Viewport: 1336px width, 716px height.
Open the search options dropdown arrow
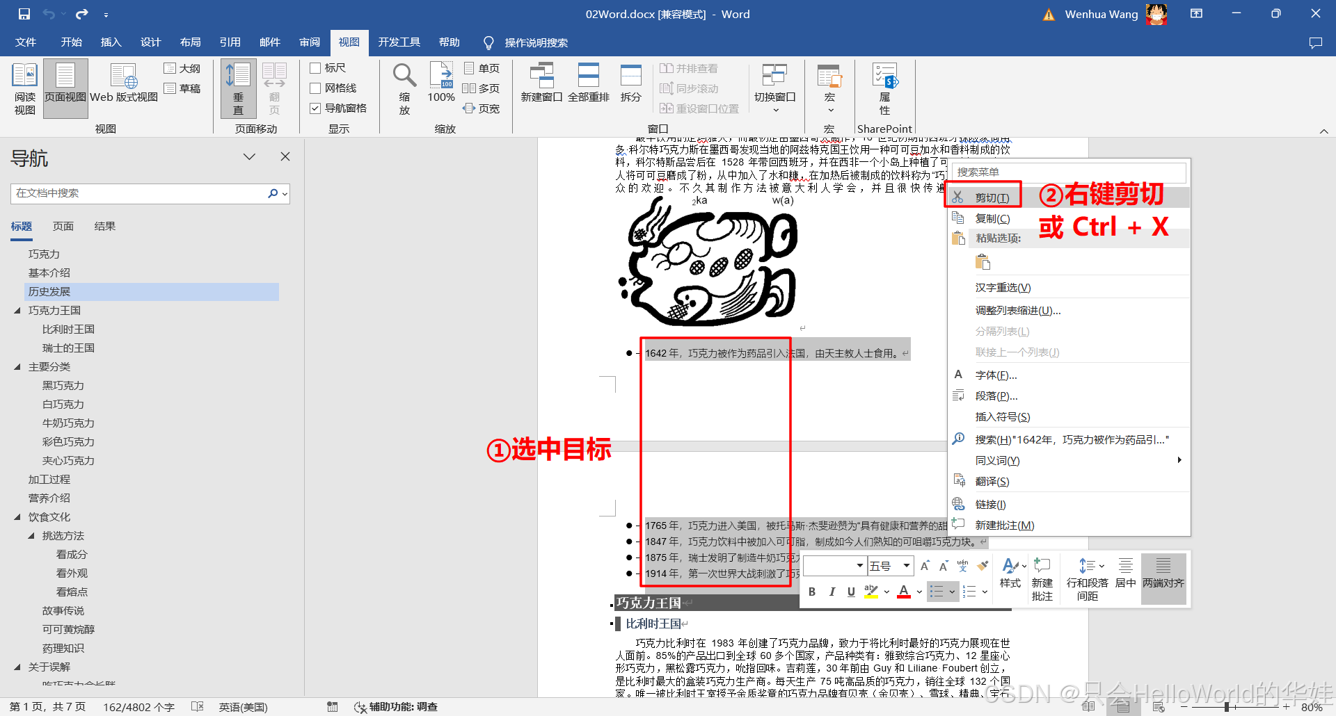[285, 194]
